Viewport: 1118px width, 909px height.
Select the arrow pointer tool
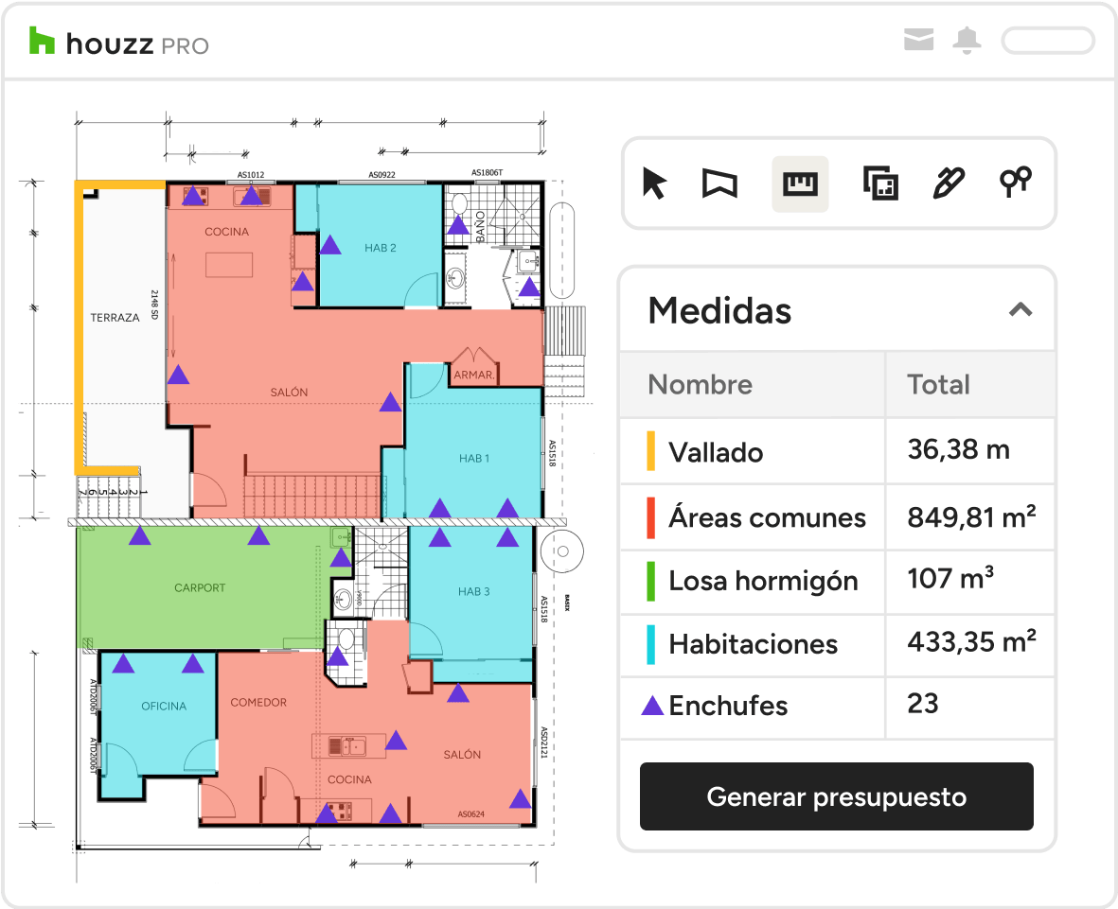point(653,183)
